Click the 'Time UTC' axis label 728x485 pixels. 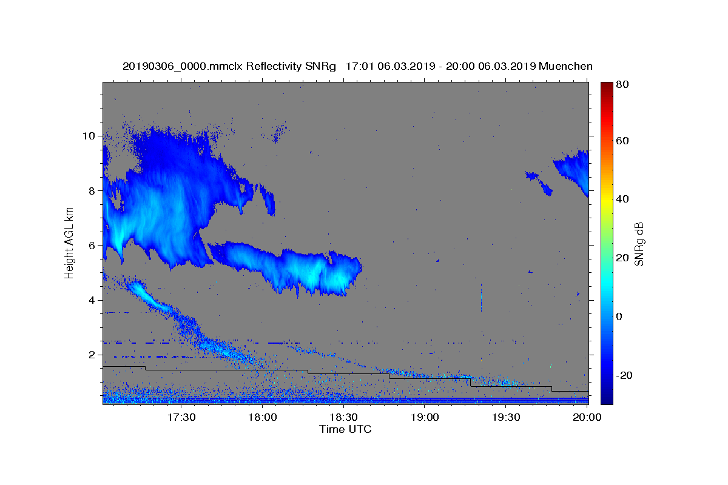(345, 429)
